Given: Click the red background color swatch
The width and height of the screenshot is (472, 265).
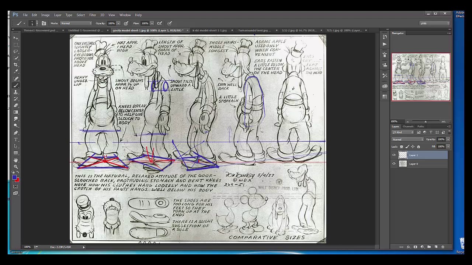Looking at the screenshot, I should (x=17, y=180).
